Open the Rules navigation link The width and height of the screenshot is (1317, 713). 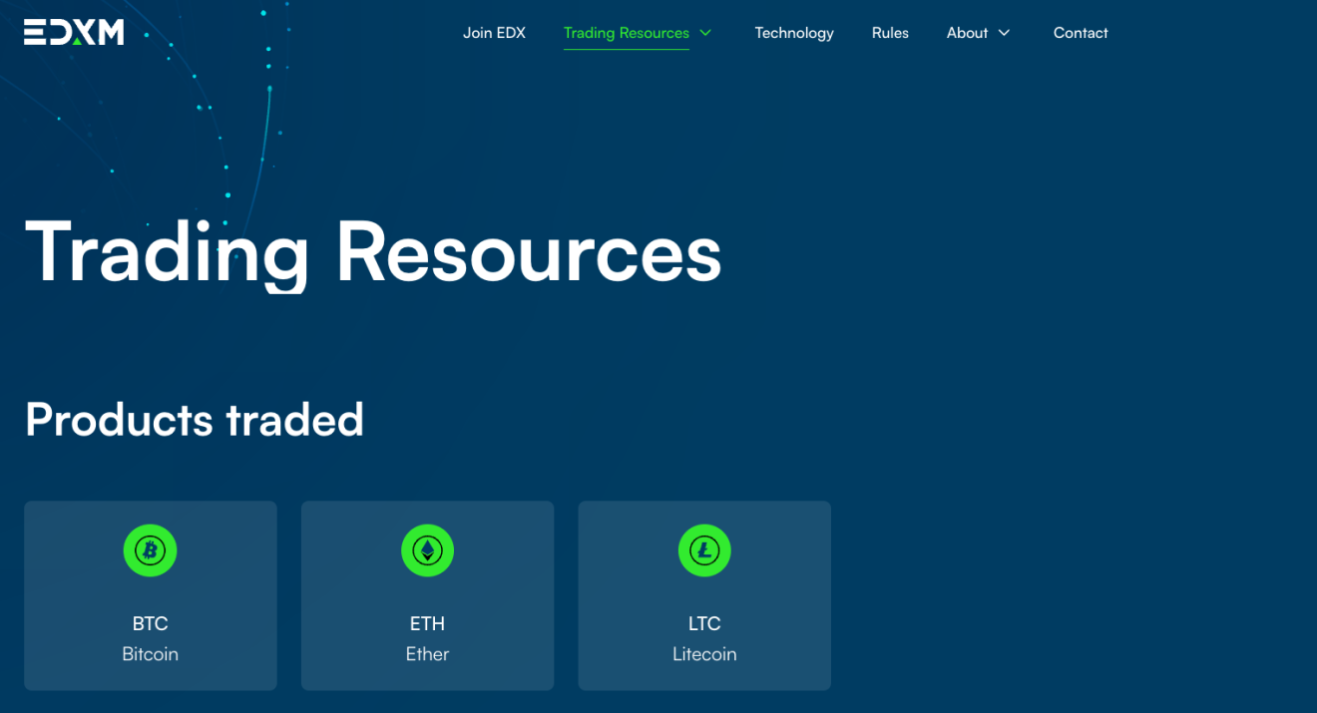click(x=890, y=33)
